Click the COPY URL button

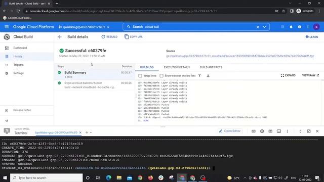[134, 37]
